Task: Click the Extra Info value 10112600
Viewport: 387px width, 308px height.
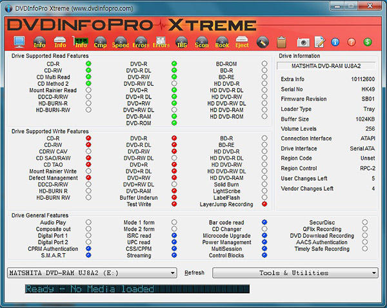Action: (x=362, y=79)
